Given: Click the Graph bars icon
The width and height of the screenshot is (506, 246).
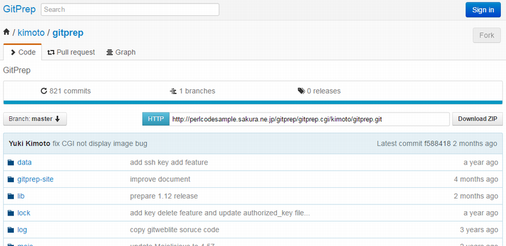Looking at the screenshot, I should (x=109, y=52).
